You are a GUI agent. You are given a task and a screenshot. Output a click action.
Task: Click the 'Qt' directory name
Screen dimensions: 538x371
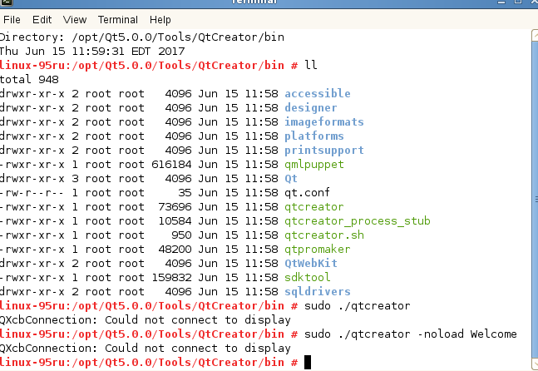[290, 179]
